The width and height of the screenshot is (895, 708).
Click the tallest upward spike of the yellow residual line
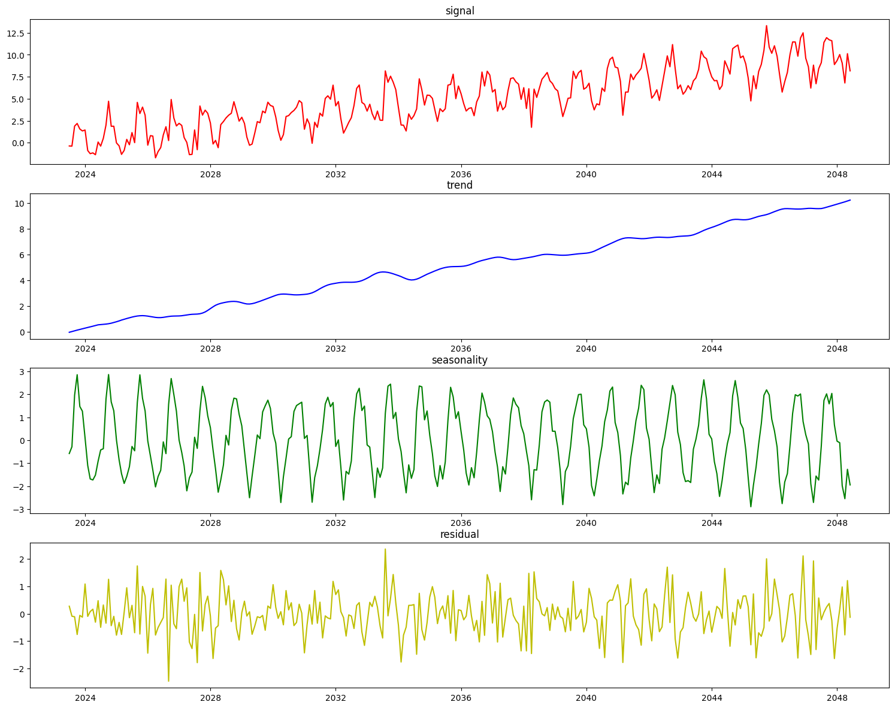[385, 550]
